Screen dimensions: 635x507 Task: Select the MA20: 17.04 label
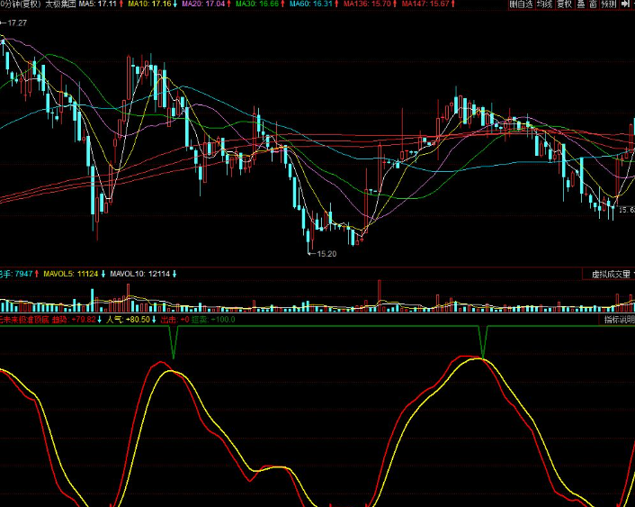coord(203,5)
